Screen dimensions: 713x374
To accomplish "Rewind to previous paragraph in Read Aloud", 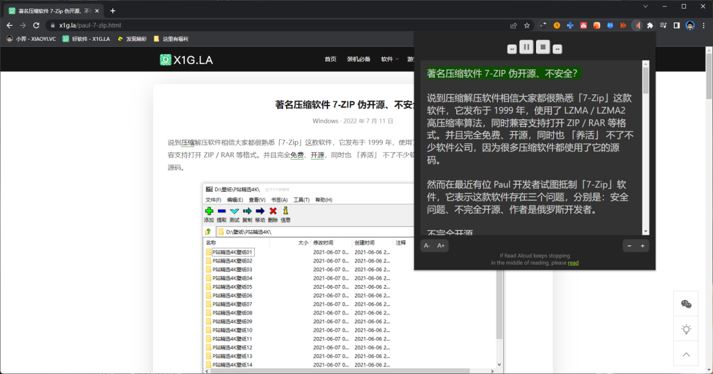I will pyautogui.click(x=512, y=49).
